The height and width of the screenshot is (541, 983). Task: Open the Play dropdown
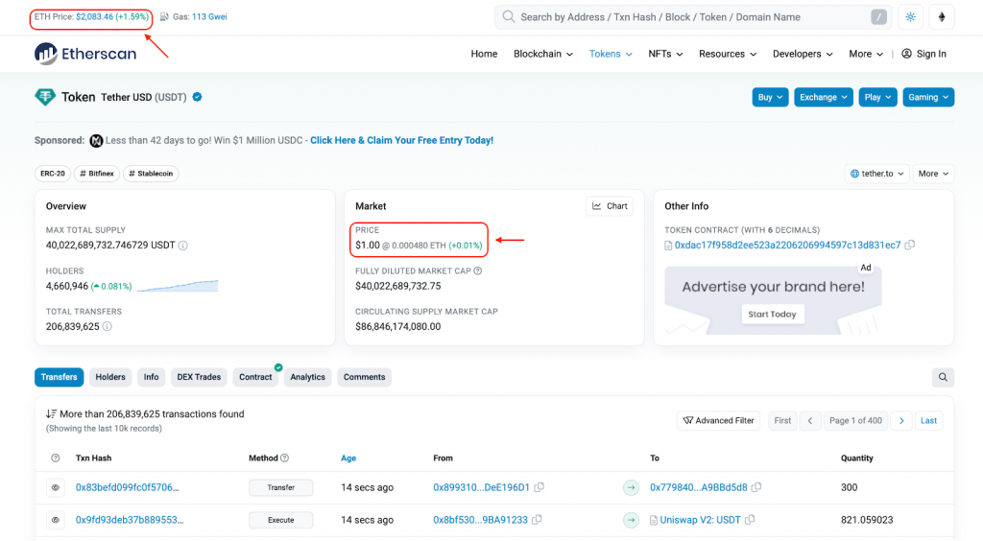pos(877,97)
